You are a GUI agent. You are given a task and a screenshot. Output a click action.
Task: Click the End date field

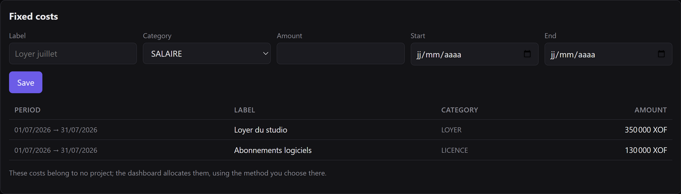(608, 54)
